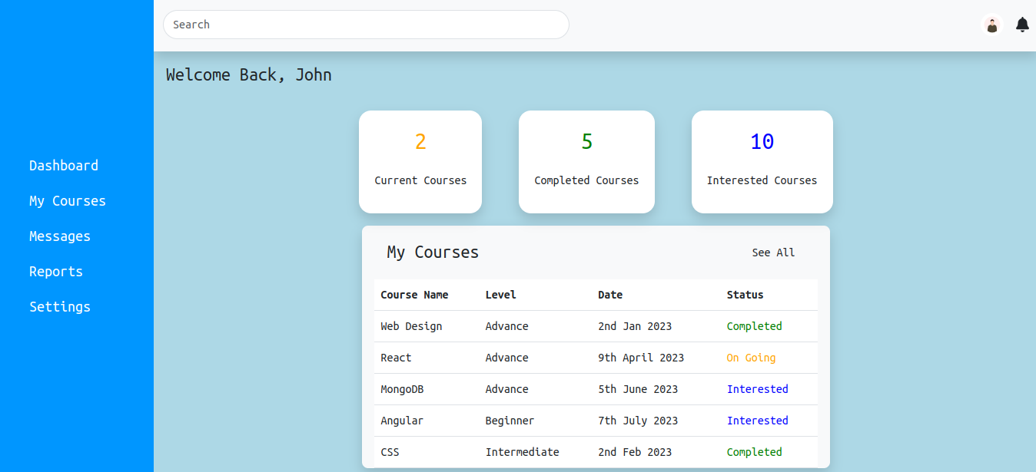Select Dashboard in the sidebar
Screen dimensions: 1036x472
(x=64, y=165)
